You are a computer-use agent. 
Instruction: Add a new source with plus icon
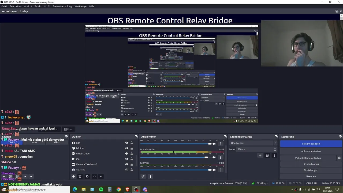[73, 176]
